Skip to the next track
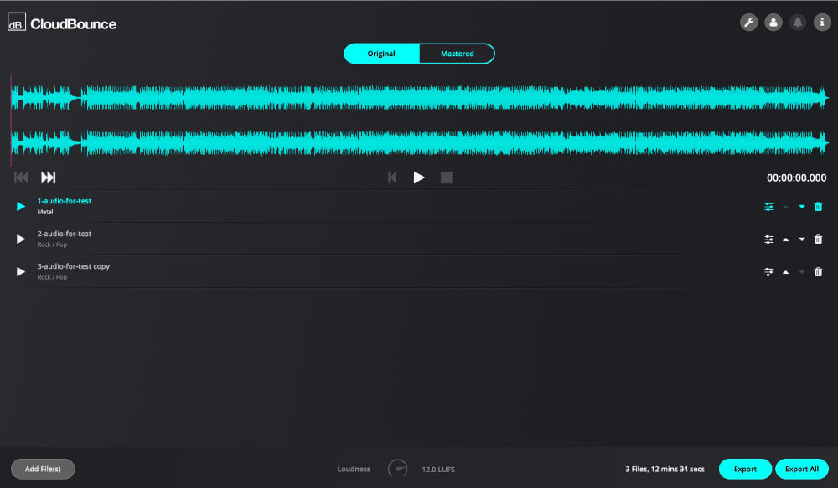The width and height of the screenshot is (838, 488). [x=48, y=177]
